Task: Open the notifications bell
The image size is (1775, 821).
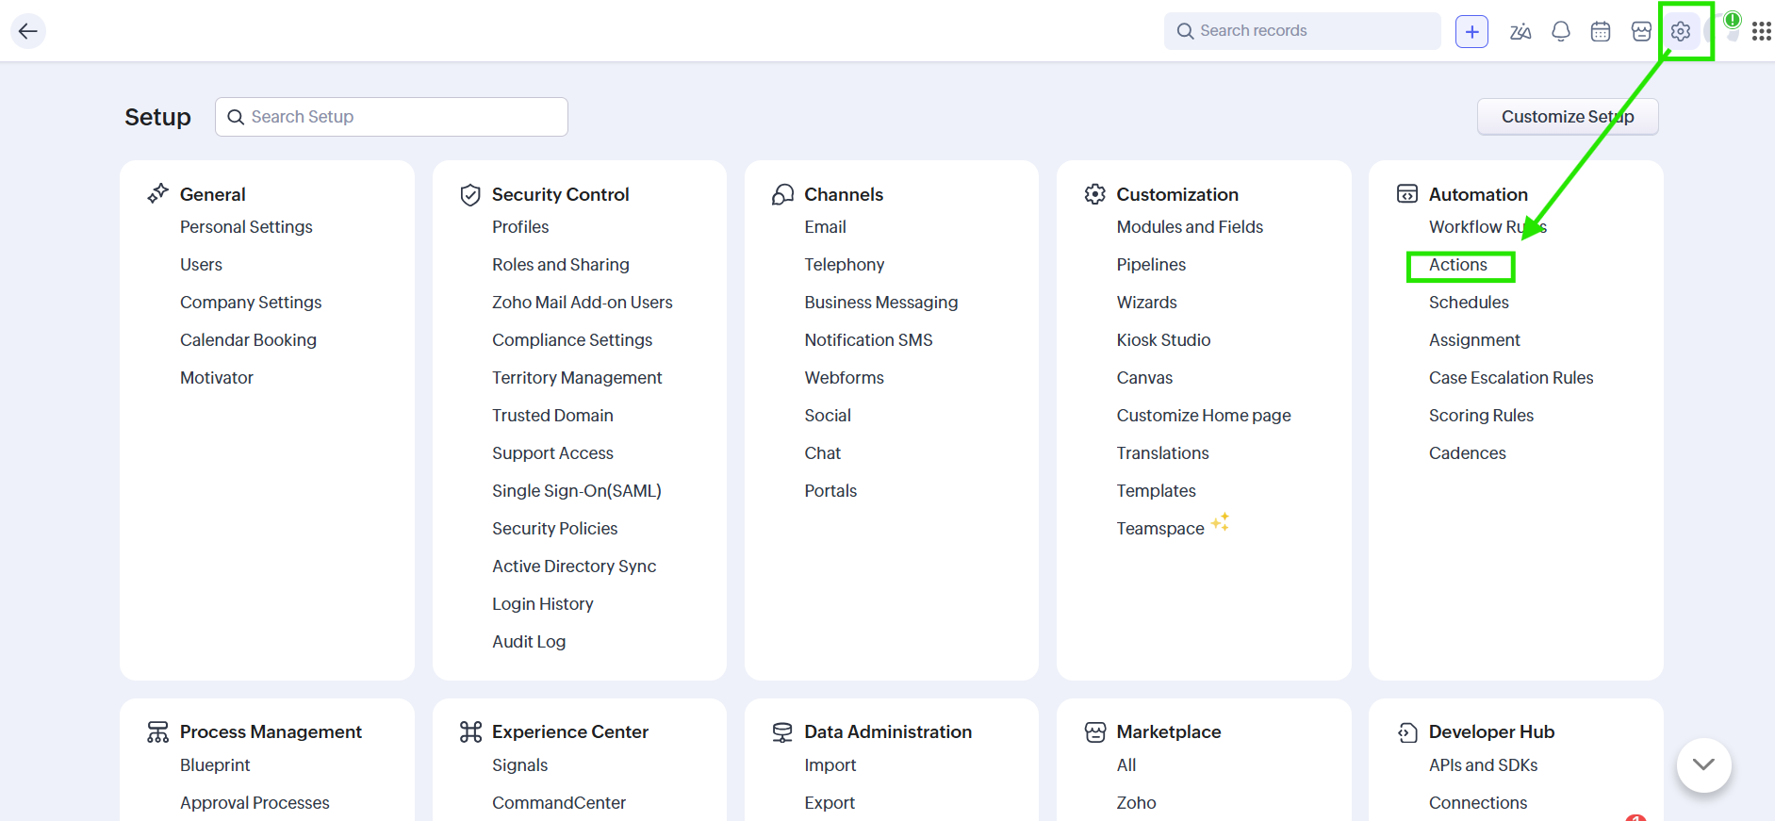Action: coord(1561,32)
